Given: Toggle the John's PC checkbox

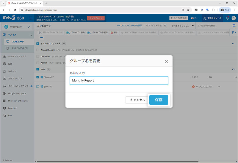Looking at the screenshot, I should (38, 87).
